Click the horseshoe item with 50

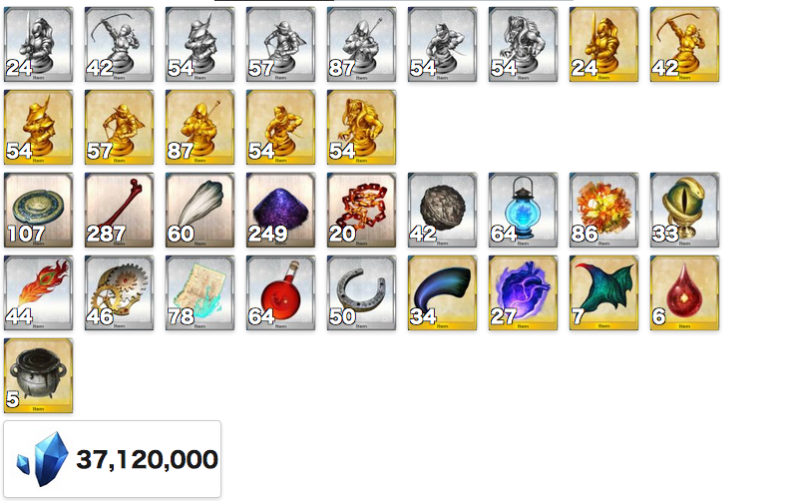[361, 292]
